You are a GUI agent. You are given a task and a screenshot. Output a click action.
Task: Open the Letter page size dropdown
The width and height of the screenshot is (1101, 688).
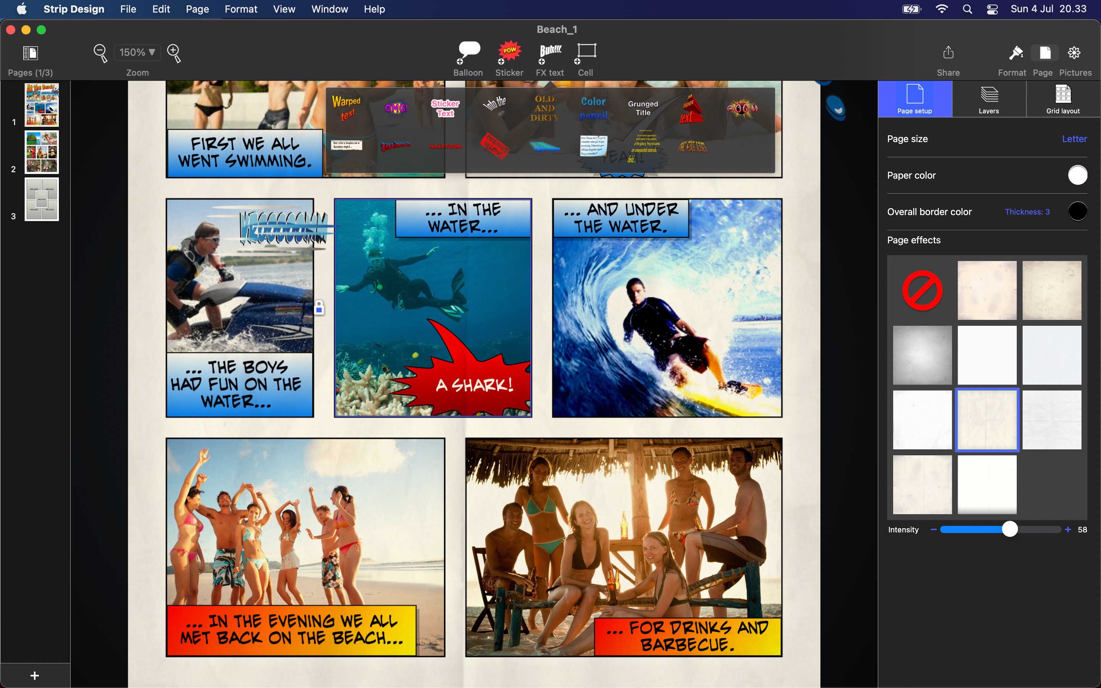pos(1074,139)
